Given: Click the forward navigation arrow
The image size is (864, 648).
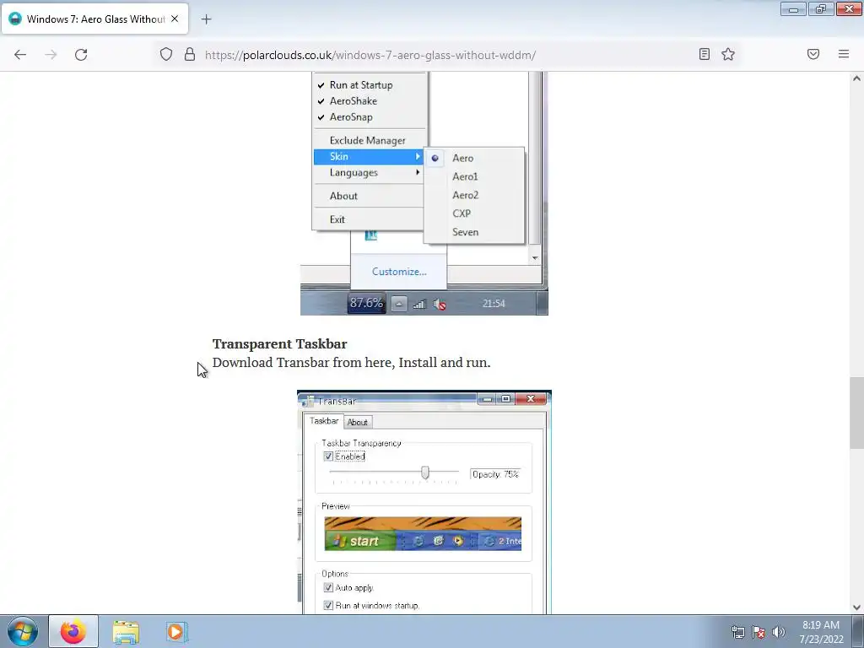Looking at the screenshot, I should click(x=51, y=54).
